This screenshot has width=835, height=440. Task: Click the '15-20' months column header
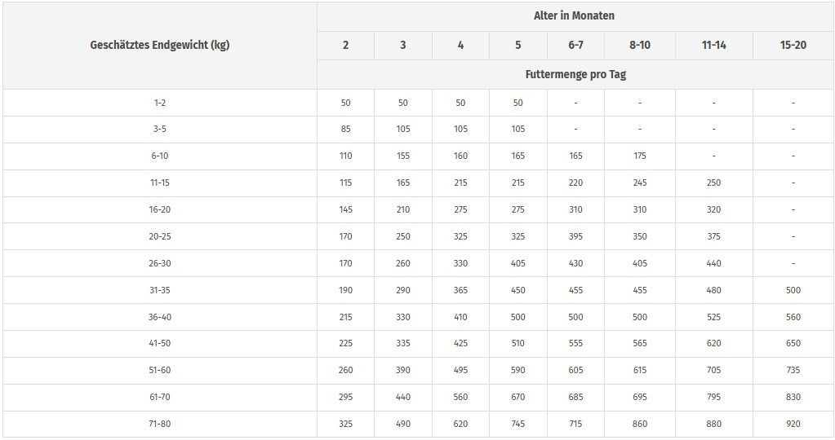tap(793, 45)
